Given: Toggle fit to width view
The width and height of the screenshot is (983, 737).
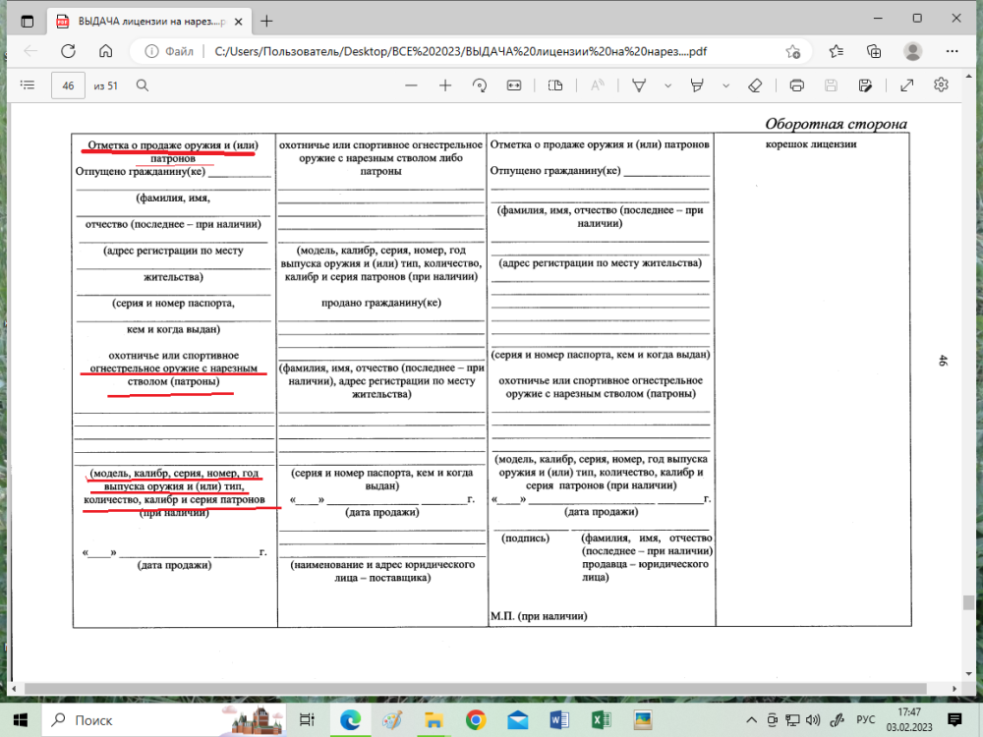Looking at the screenshot, I should (513, 85).
